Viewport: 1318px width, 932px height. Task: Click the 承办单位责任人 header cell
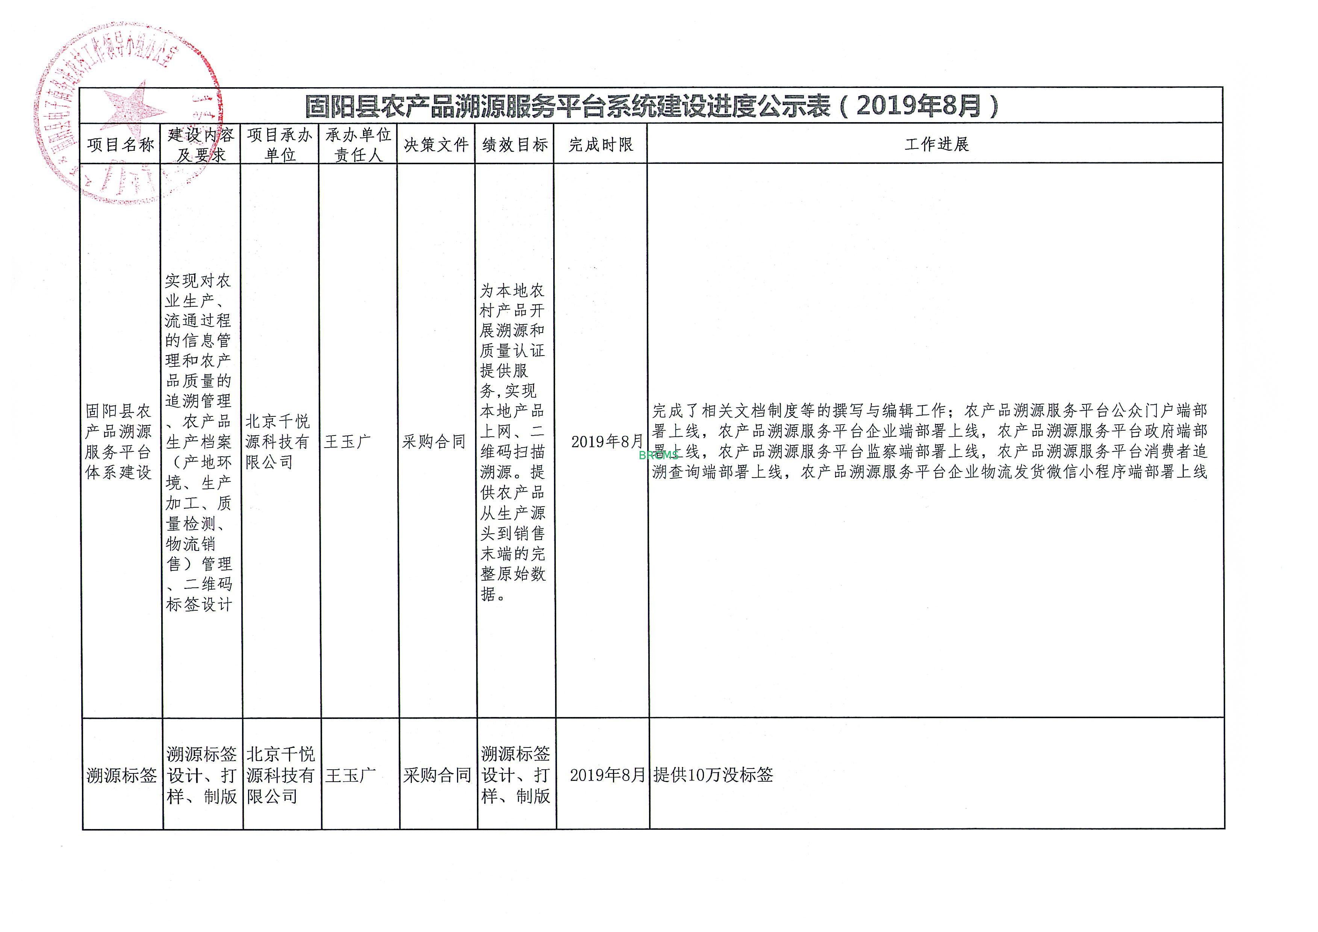point(358,145)
